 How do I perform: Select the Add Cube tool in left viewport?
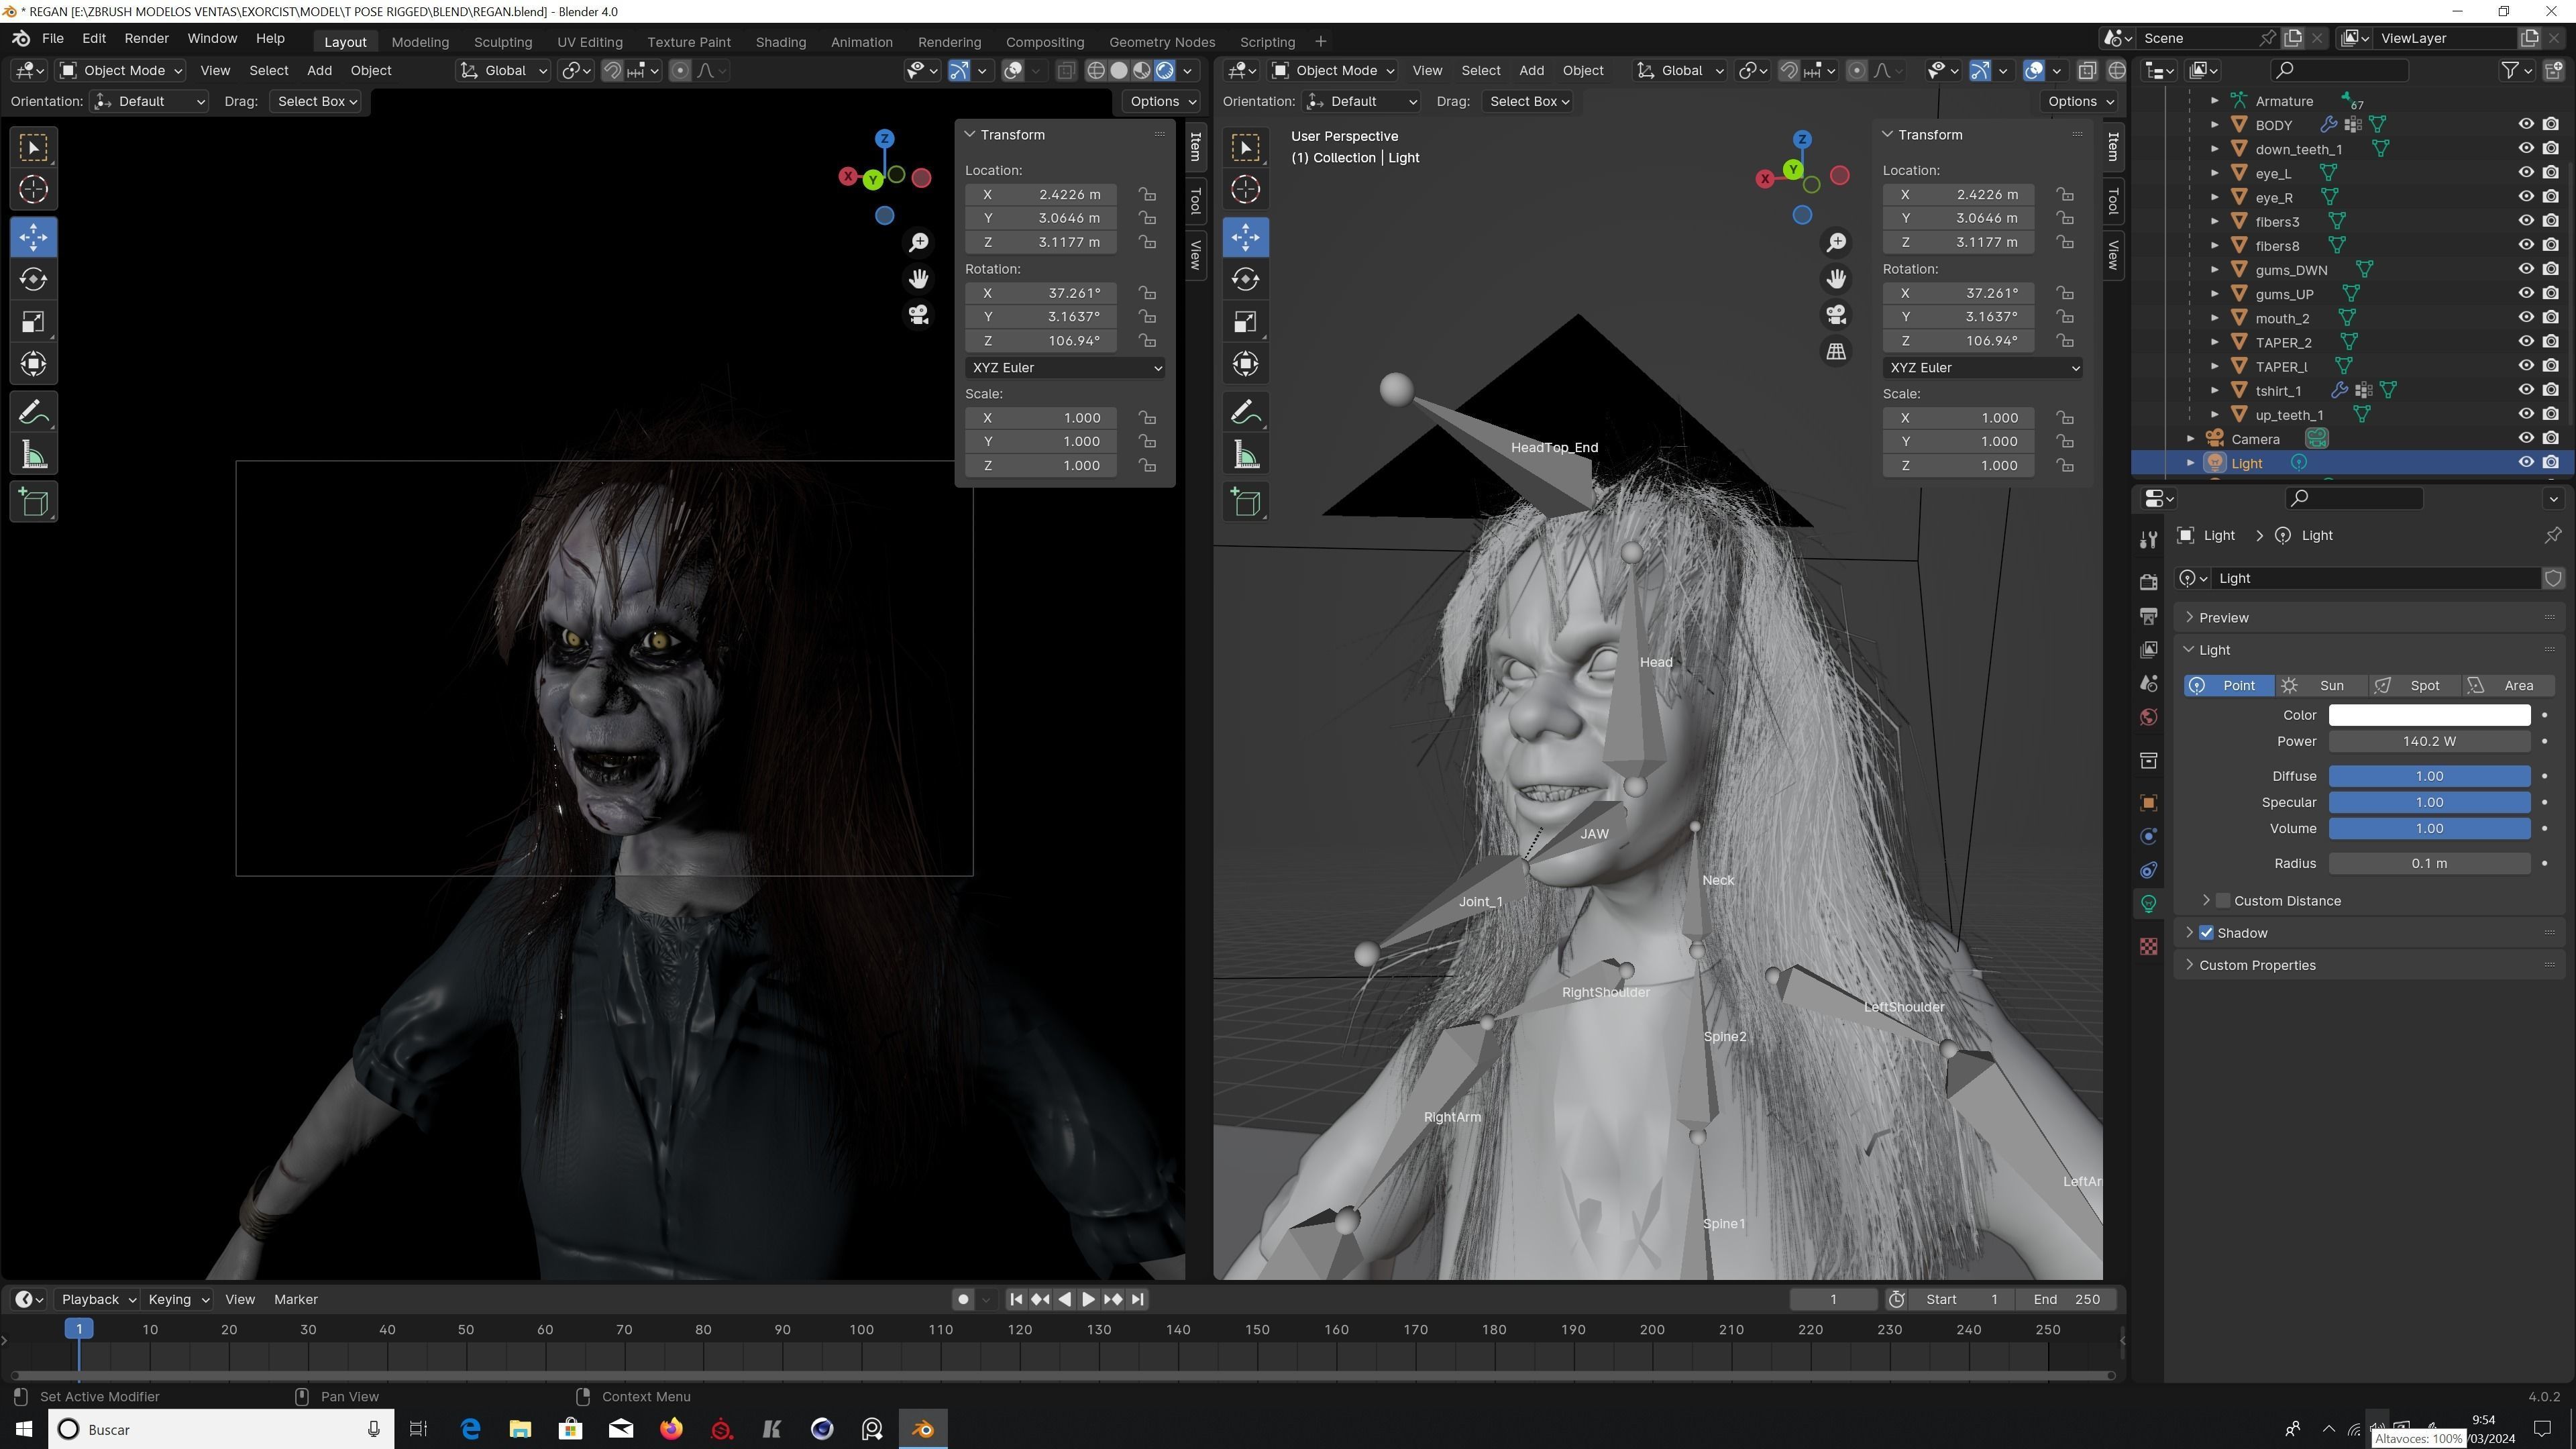[x=34, y=502]
